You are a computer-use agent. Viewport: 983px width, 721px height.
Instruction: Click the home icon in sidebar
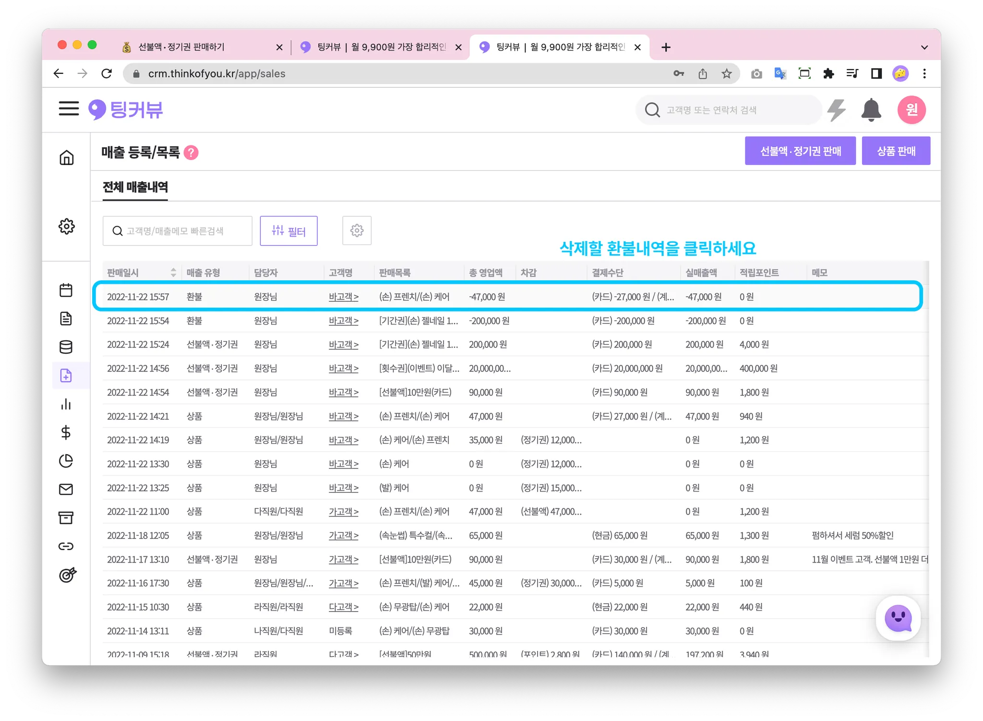point(67,157)
